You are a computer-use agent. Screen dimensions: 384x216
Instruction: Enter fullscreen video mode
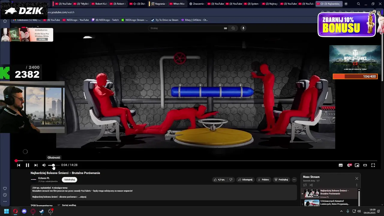click(x=373, y=165)
